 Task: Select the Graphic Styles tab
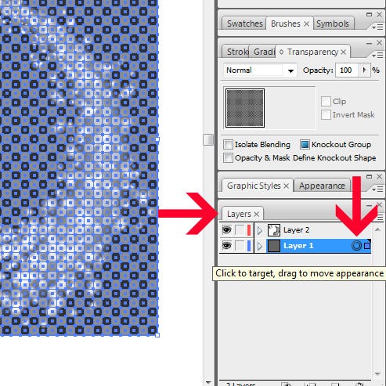coord(254,186)
